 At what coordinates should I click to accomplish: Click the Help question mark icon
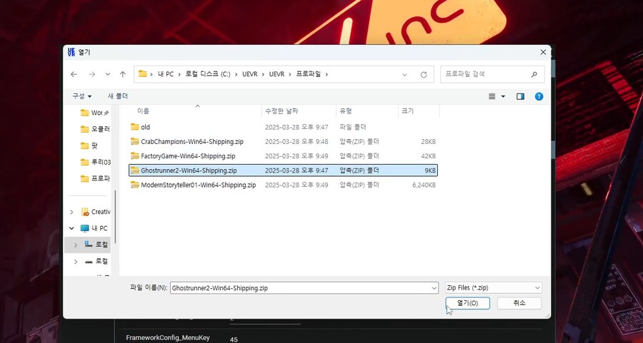[x=539, y=96]
